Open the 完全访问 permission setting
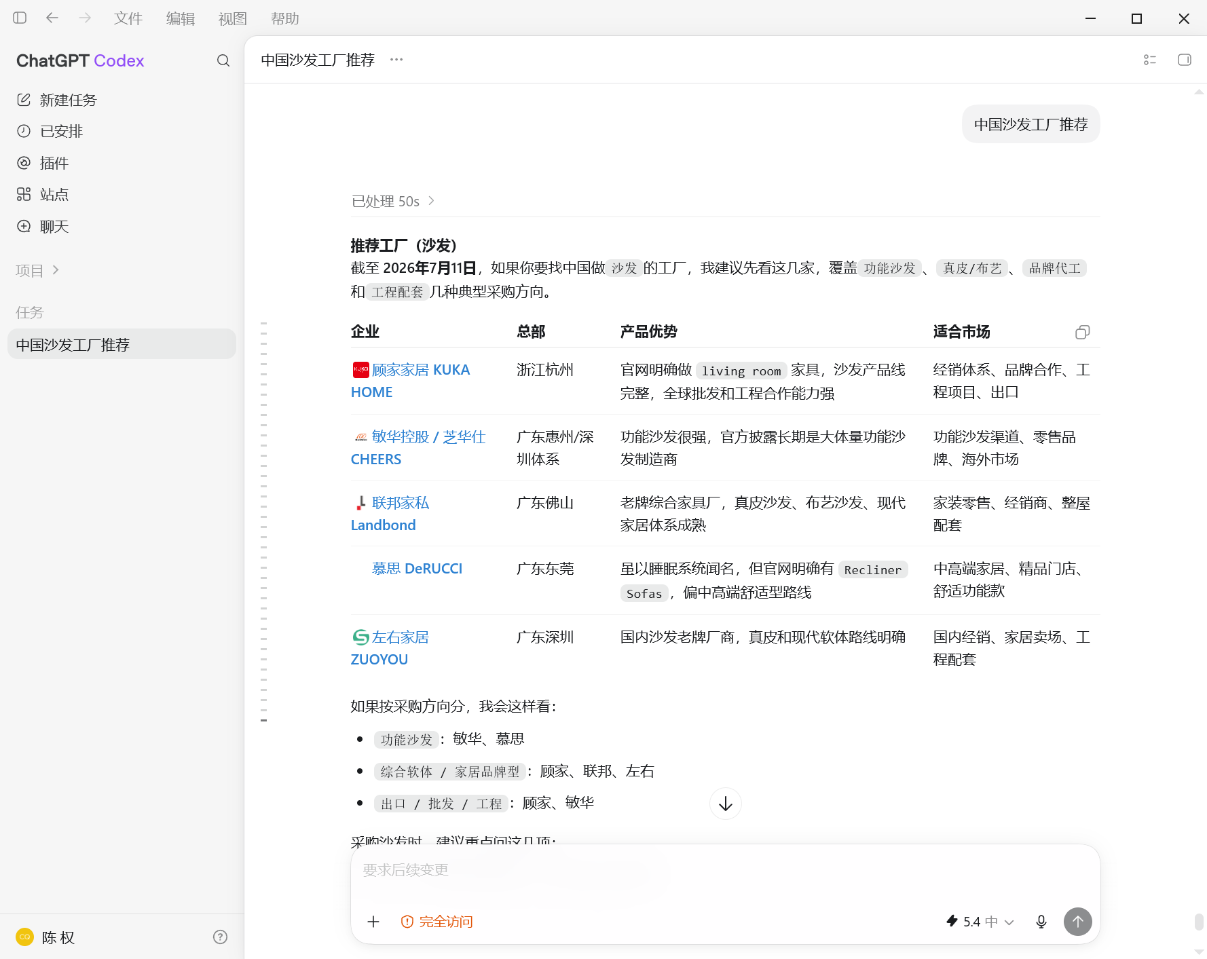 click(437, 921)
